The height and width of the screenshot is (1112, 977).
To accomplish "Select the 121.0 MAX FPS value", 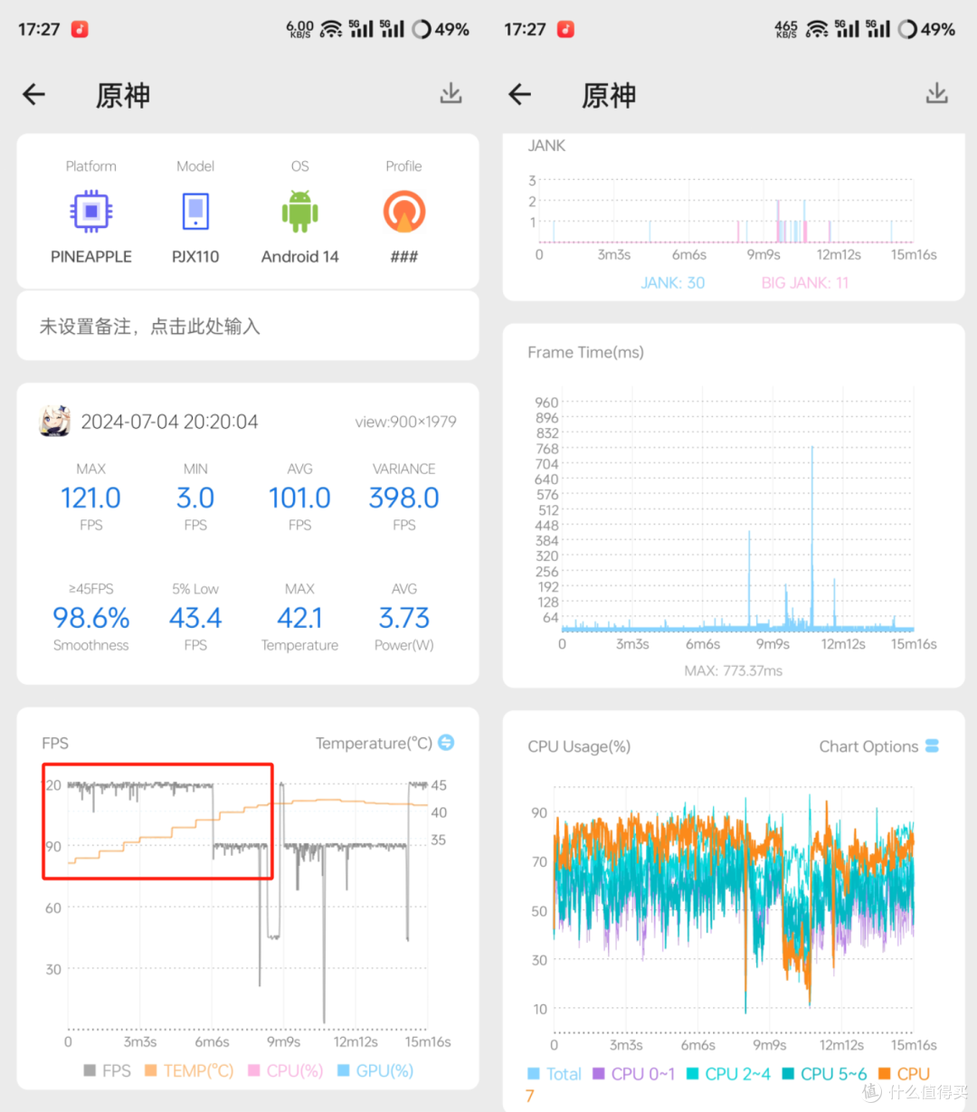I will click(90, 498).
